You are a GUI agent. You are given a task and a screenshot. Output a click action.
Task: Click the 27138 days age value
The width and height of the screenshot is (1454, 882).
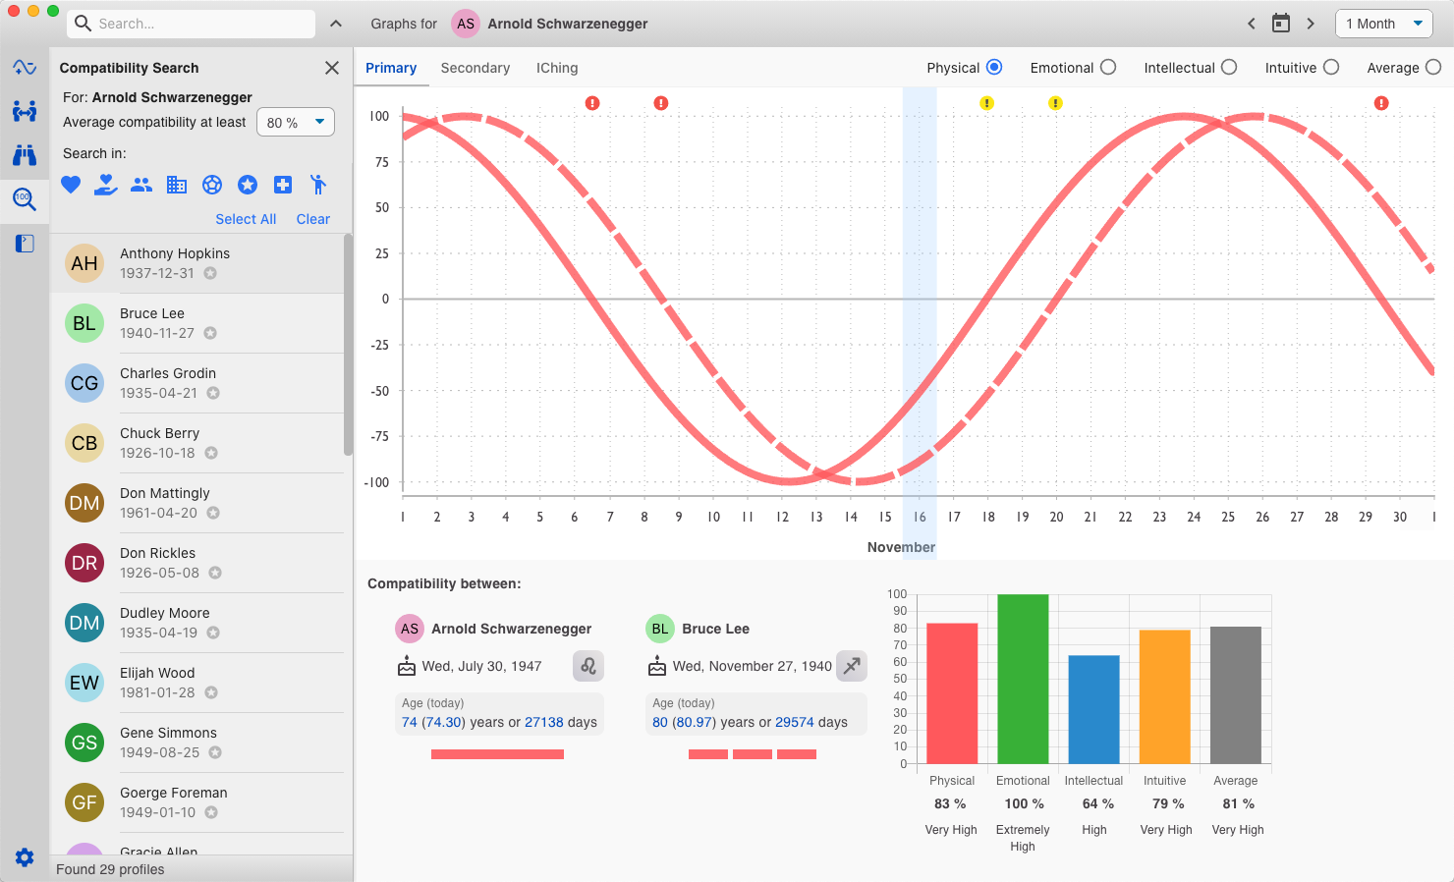544,722
